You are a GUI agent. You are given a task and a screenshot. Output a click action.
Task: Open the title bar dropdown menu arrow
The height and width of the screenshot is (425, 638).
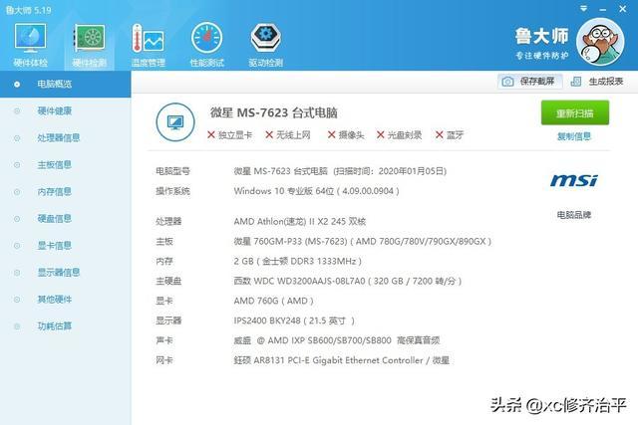(583, 8)
